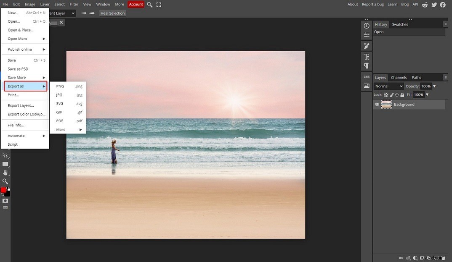Click the Heal Selection button
Image resolution: width=452 pixels, height=262 pixels.
112,13
